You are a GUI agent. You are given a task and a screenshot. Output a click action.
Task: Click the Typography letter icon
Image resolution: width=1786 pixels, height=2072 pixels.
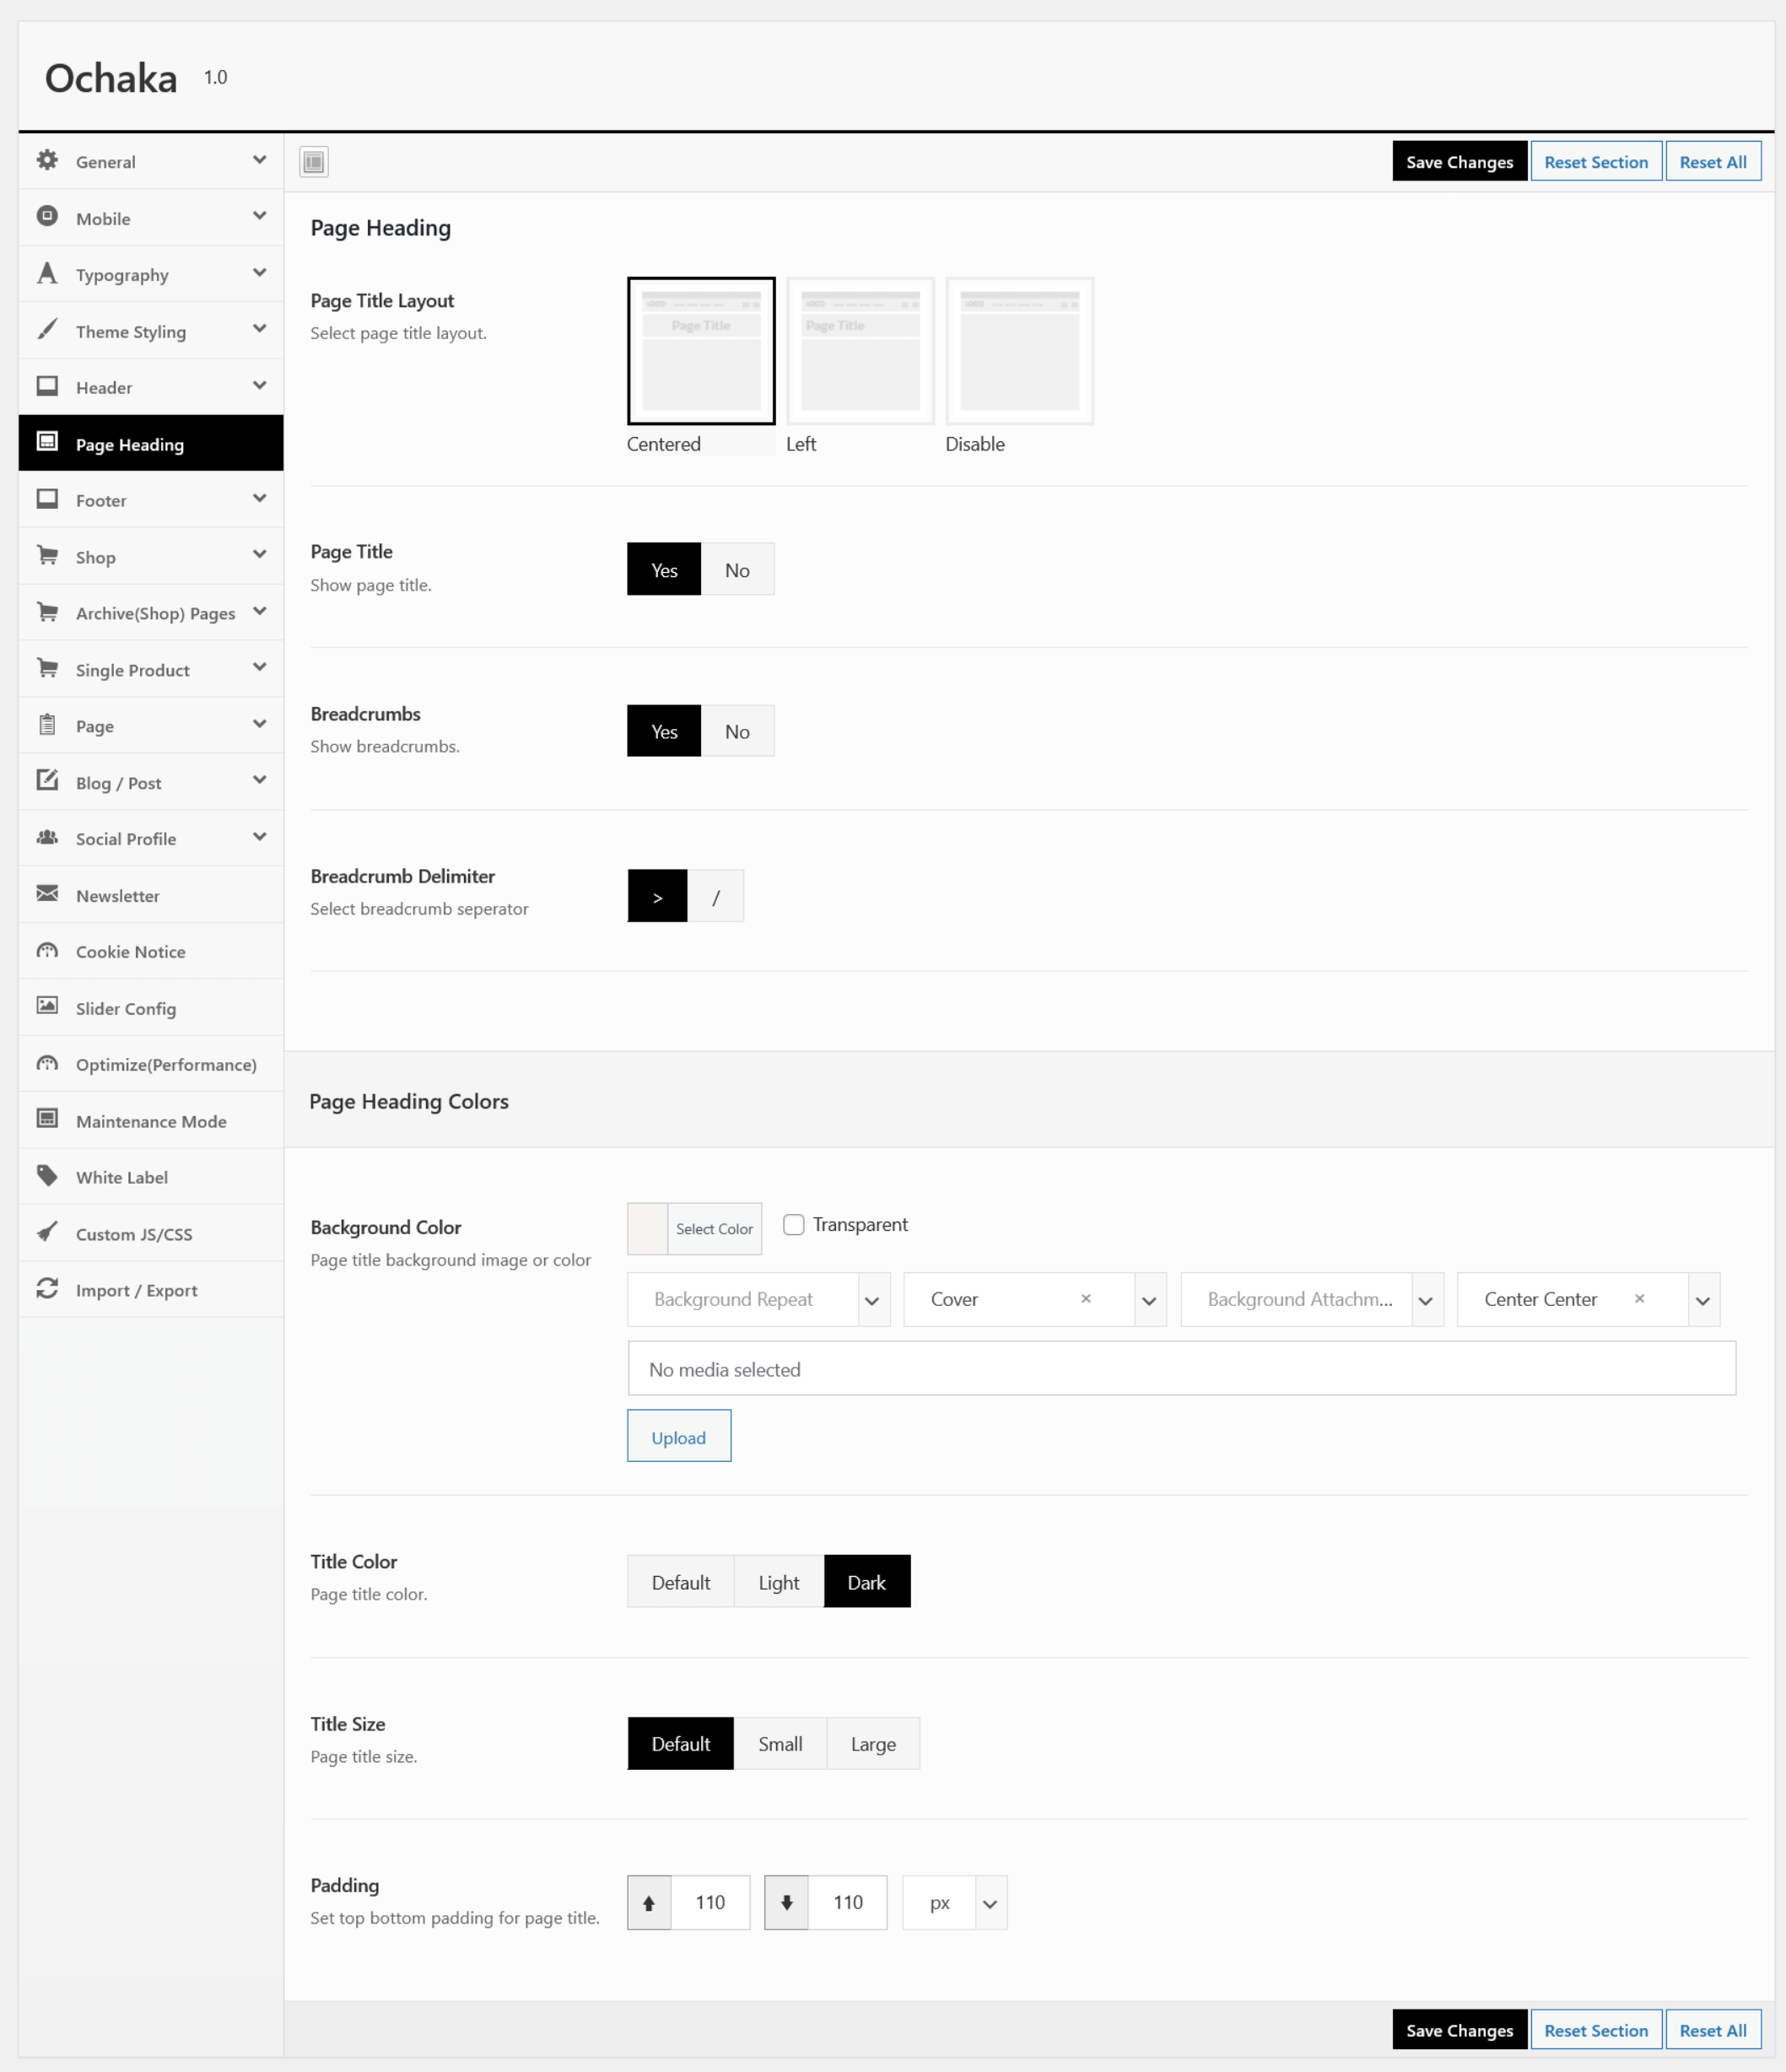click(x=47, y=273)
